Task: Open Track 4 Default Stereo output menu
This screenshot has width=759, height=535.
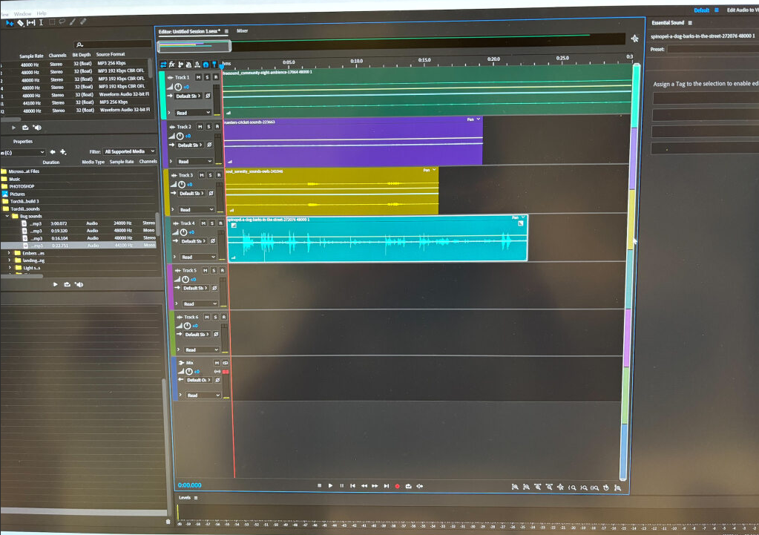Action: coord(193,241)
